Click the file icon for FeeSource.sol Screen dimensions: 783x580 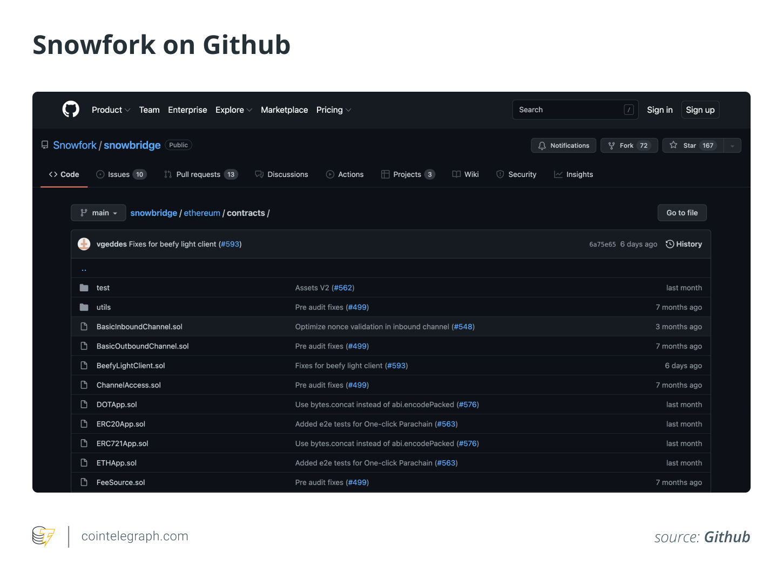tap(84, 482)
